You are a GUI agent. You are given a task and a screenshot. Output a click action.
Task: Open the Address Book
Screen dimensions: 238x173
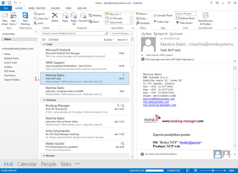click(x=185, y=18)
